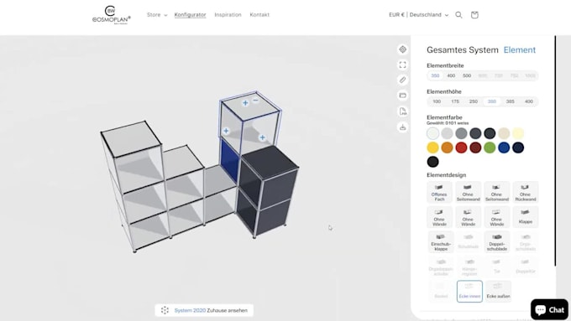The width and height of the screenshot is (571, 321).
Task: Pick the bright yellow color swatch
Action: tap(433, 148)
